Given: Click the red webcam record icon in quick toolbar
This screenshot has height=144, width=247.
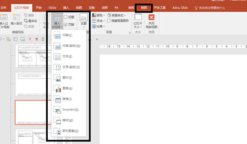Looking at the screenshot, I should coord(30,39).
